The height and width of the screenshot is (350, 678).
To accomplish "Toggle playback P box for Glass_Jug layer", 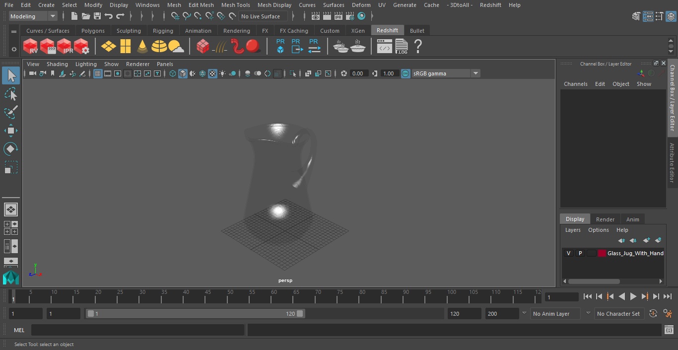I will (x=580, y=253).
